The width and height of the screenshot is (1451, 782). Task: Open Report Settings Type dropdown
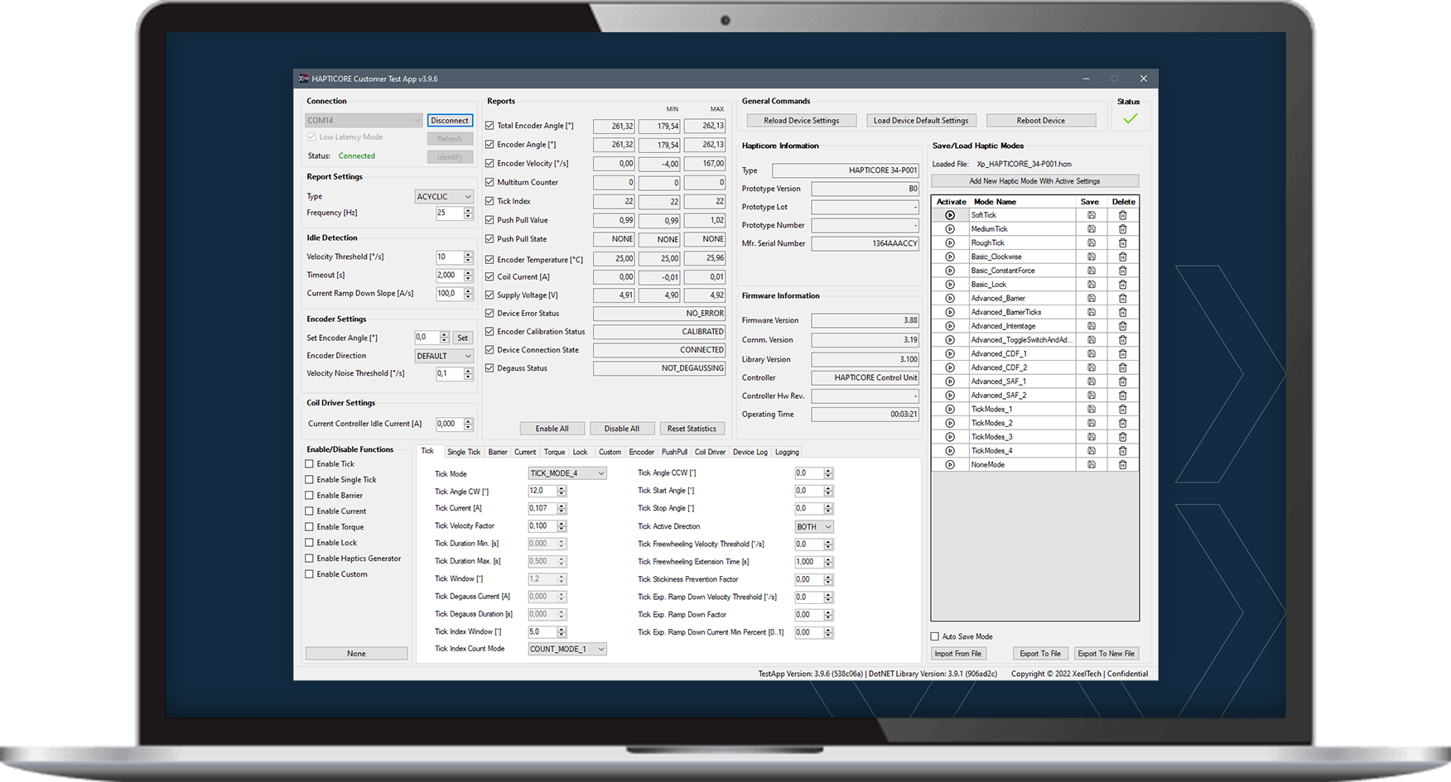click(x=444, y=197)
